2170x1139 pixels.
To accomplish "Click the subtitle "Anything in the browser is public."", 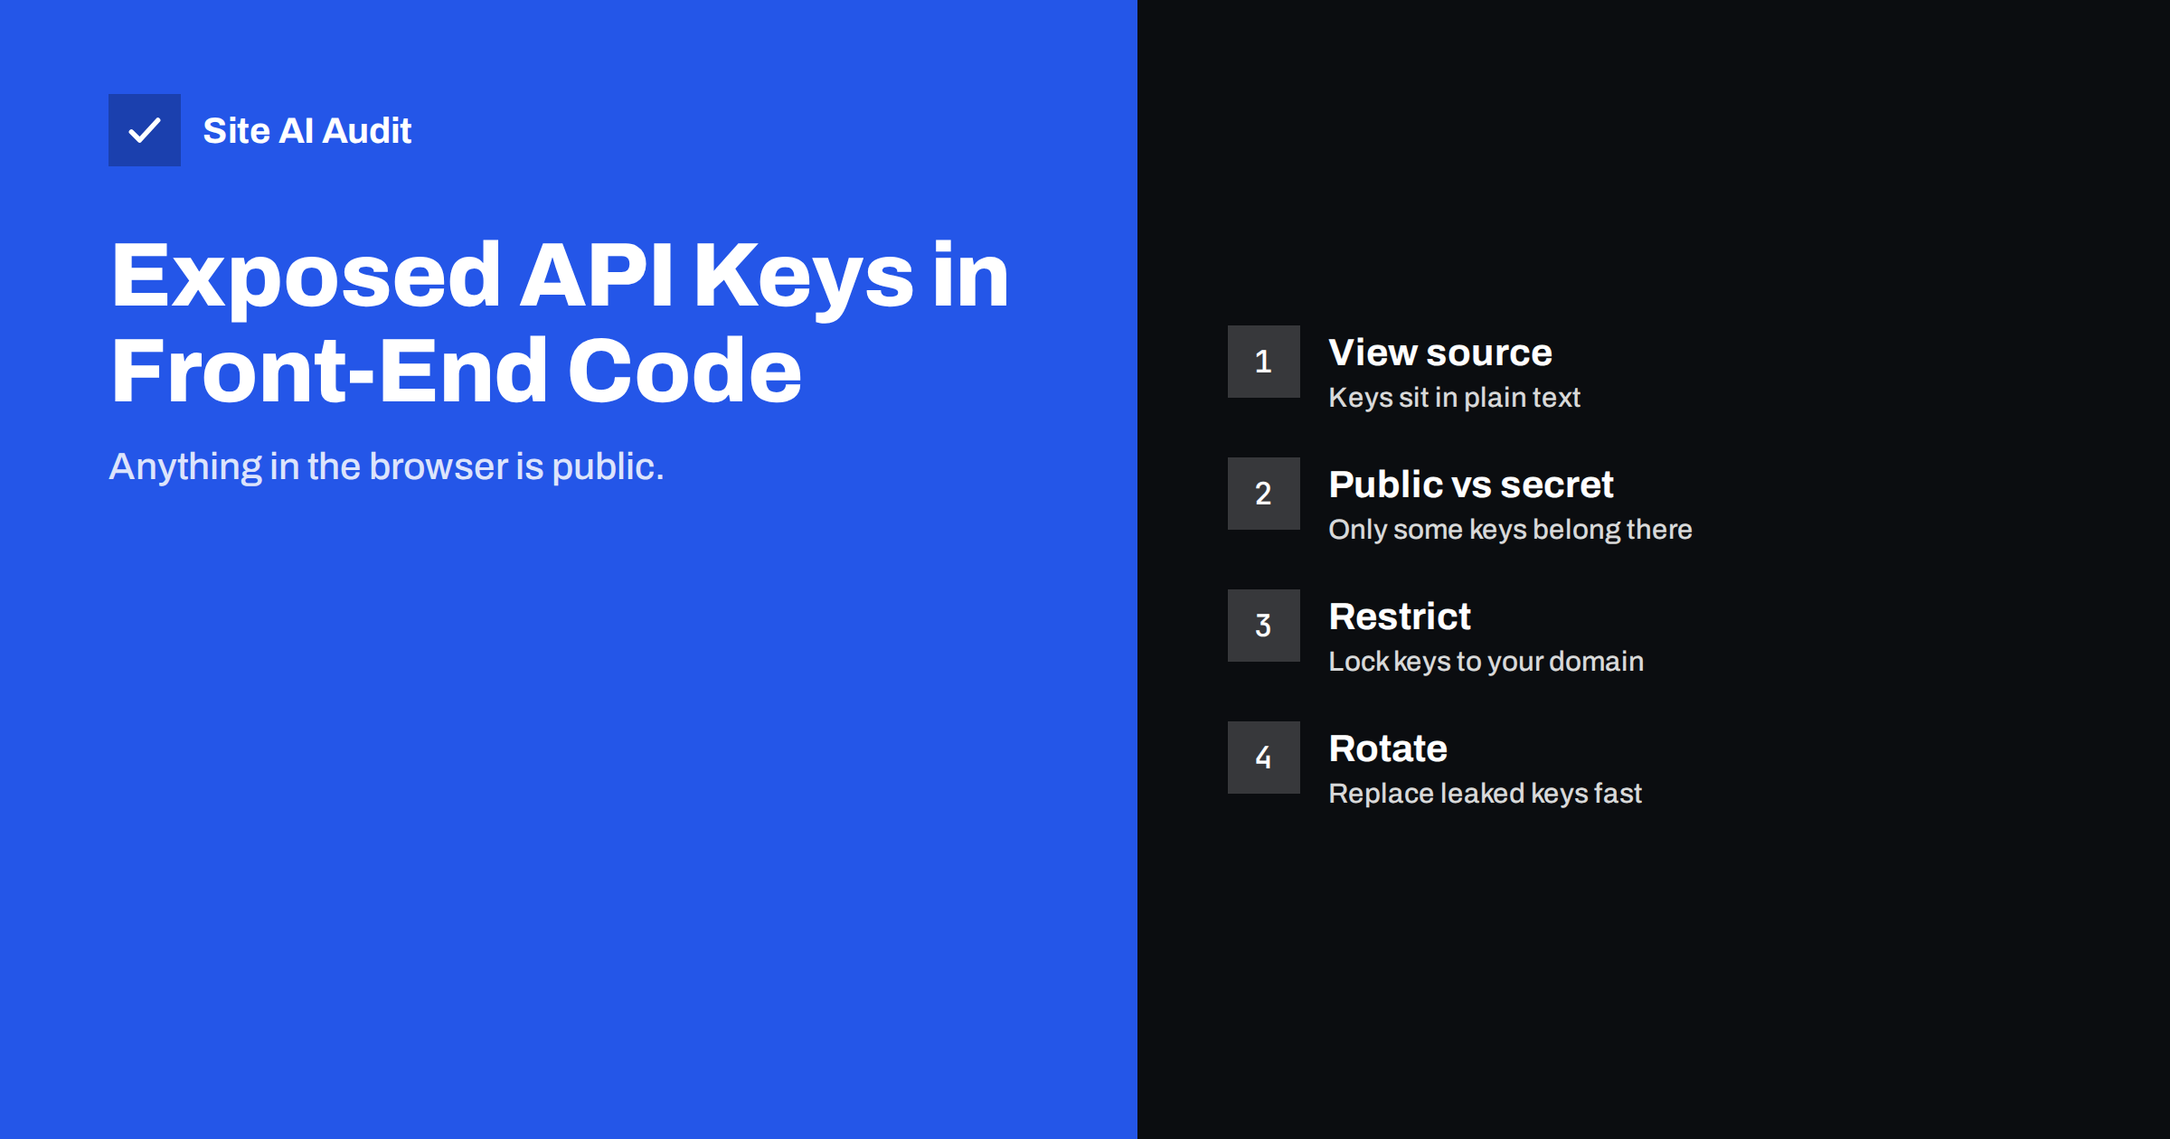I will [x=387, y=466].
